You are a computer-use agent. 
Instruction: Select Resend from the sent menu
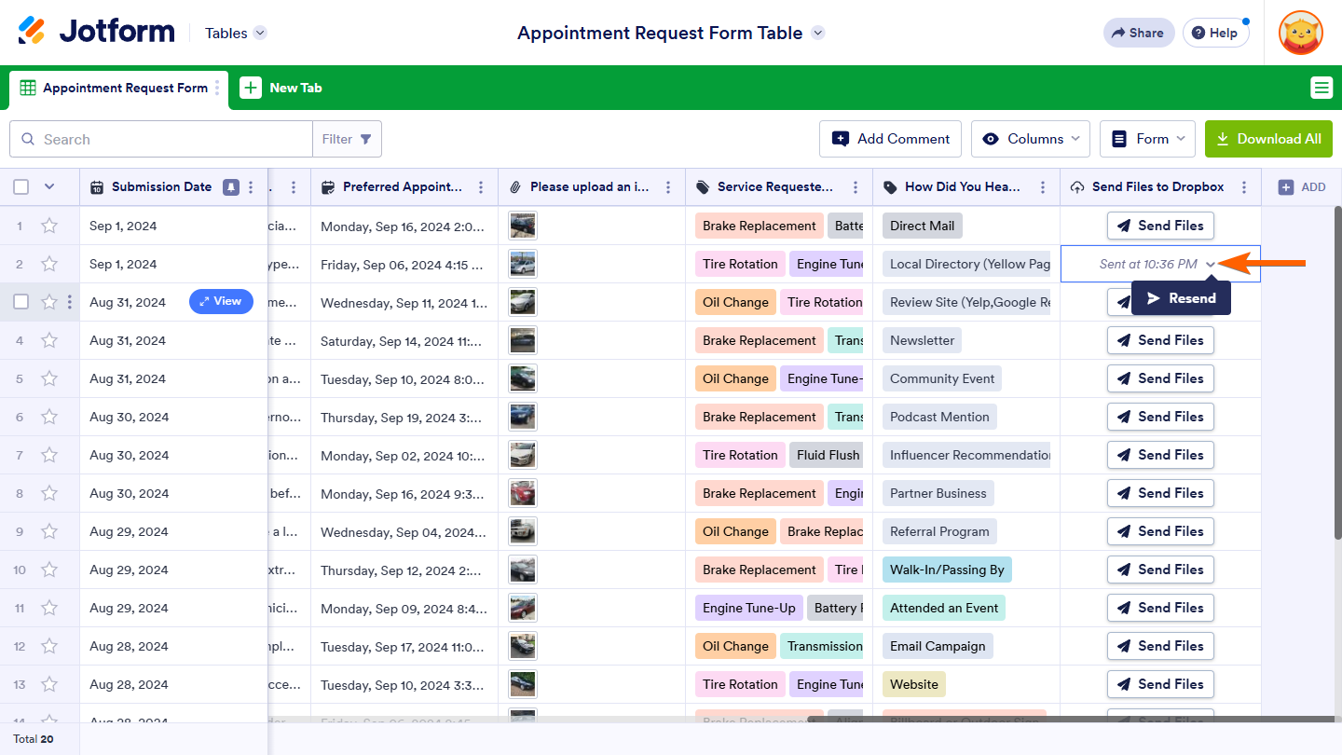click(x=1181, y=298)
